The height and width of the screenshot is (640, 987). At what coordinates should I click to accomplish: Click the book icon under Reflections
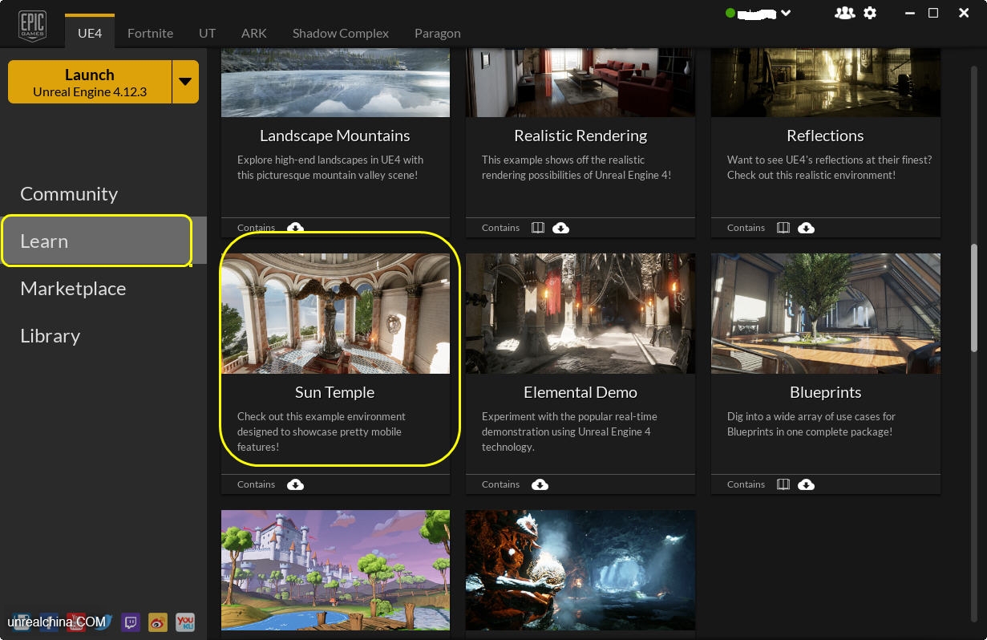point(783,228)
